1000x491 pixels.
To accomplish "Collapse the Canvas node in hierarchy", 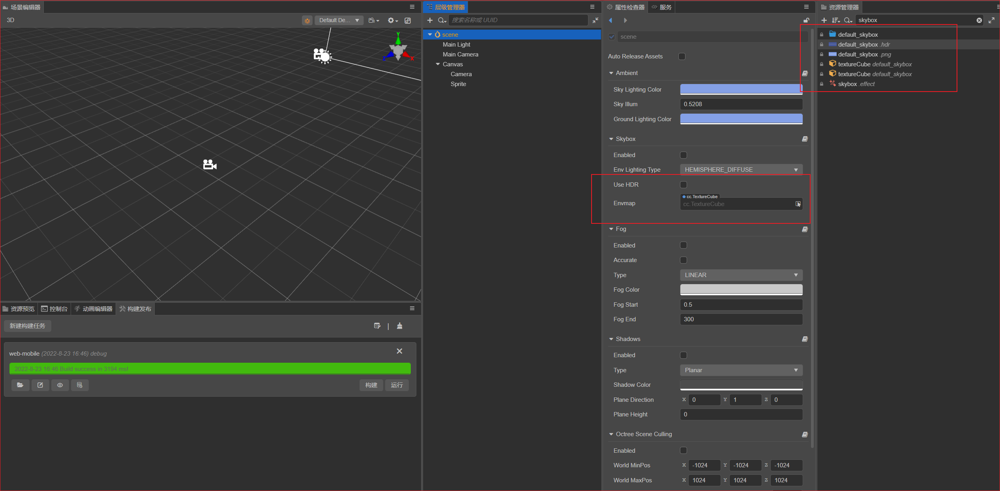I will (x=438, y=64).
